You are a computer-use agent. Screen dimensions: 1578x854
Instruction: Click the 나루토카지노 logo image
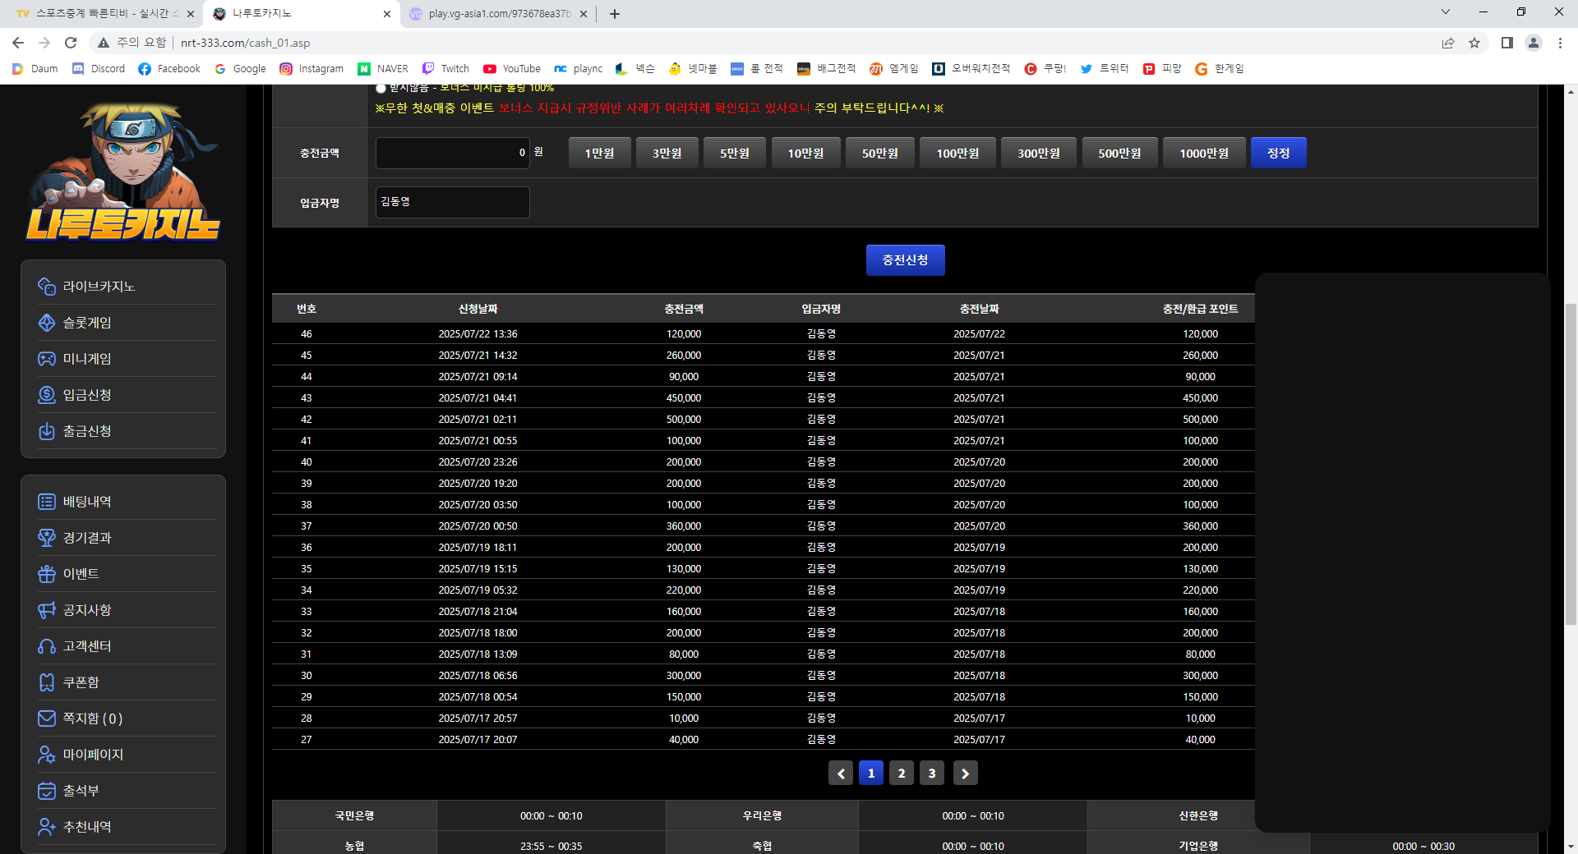pyautogui.click(x=123, y=172)
